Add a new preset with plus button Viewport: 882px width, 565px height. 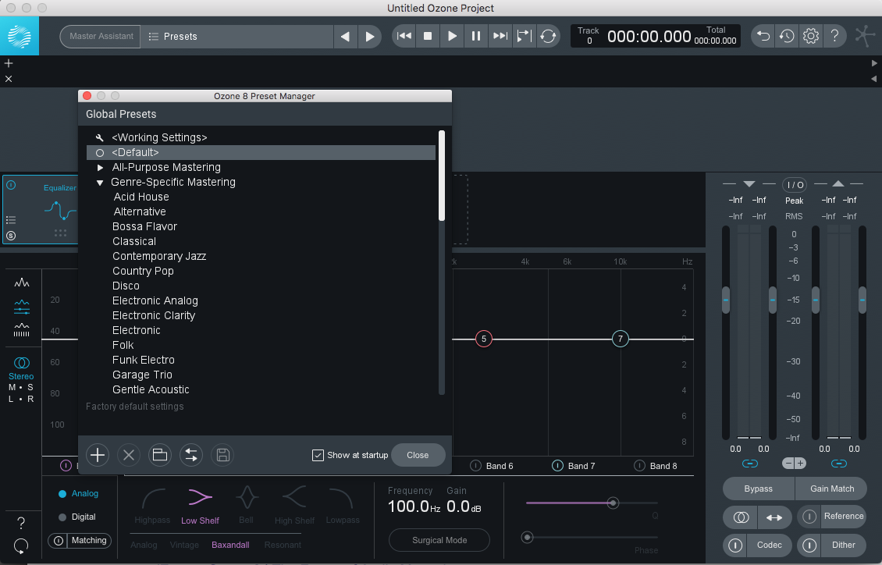98,455
